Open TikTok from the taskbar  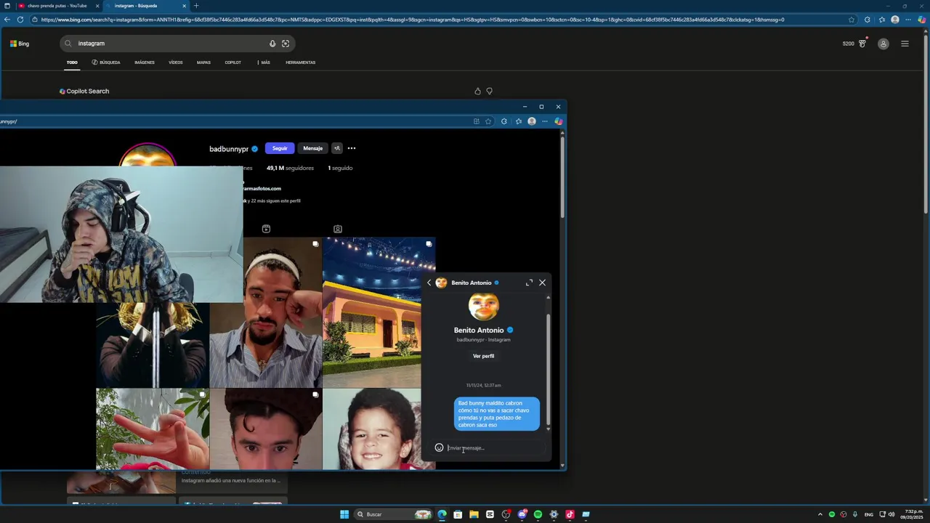(x=570, y=514)
